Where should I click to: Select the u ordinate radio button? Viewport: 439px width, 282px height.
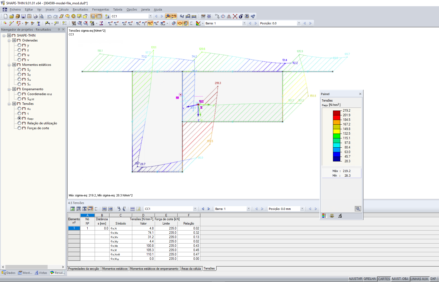coord(19,55)
